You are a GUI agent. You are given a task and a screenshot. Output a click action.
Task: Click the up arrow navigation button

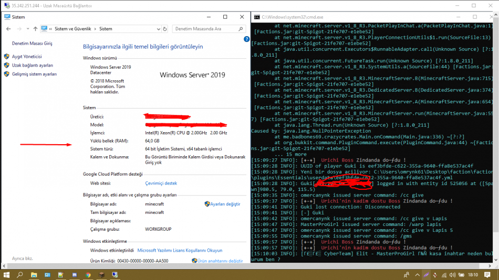coord(35,29)
